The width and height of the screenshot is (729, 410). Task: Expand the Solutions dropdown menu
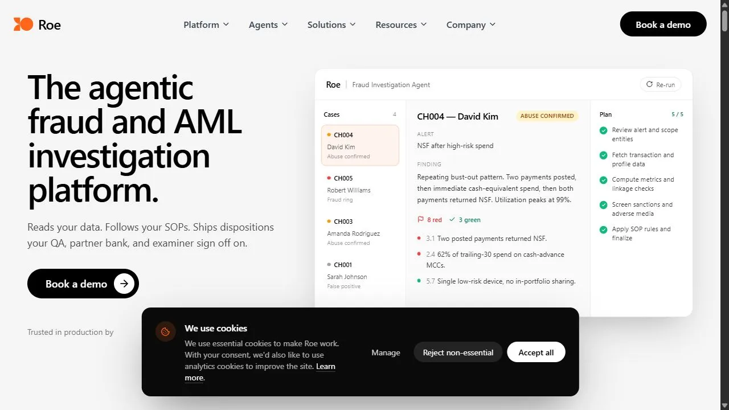point(331,25)
